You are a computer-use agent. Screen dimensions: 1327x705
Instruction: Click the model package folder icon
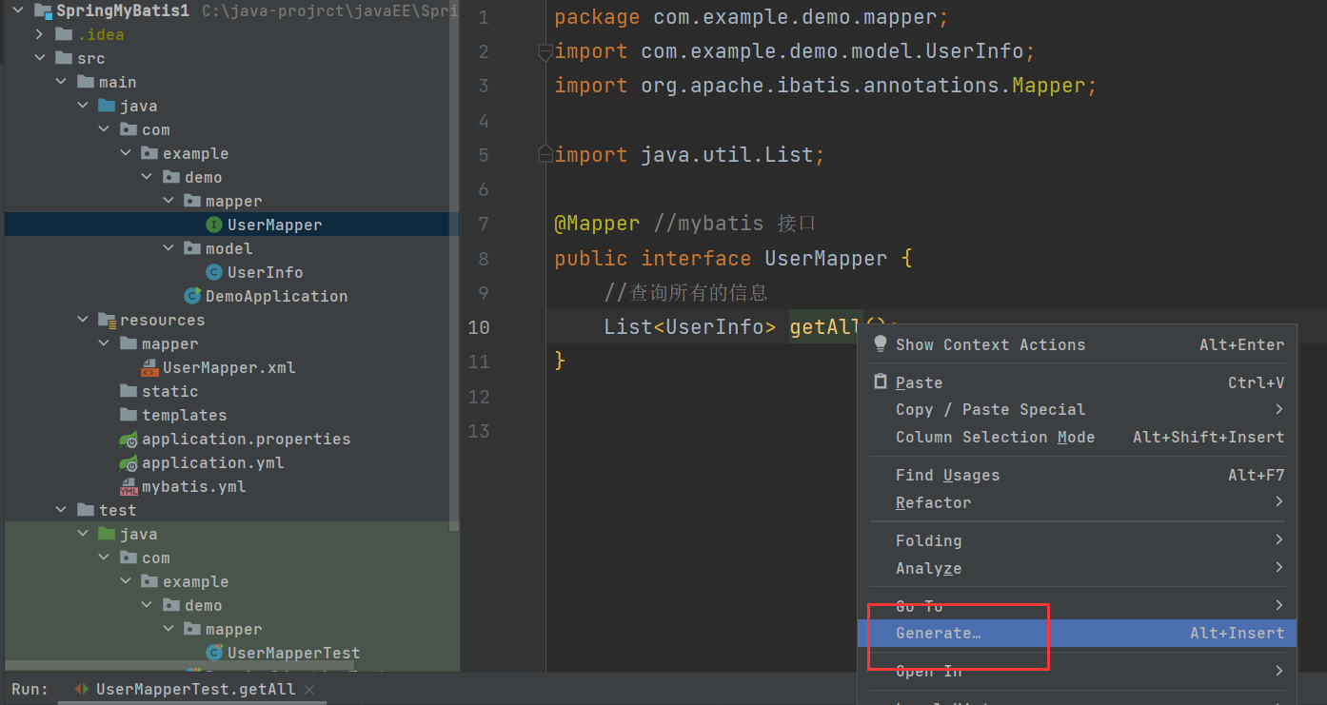[193, 248]
